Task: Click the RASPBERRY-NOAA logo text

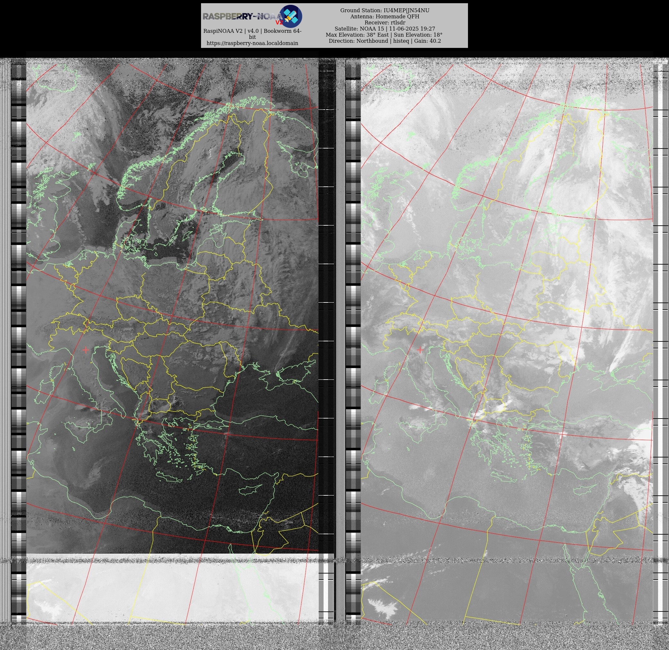Action: click(x=243, y=16)
